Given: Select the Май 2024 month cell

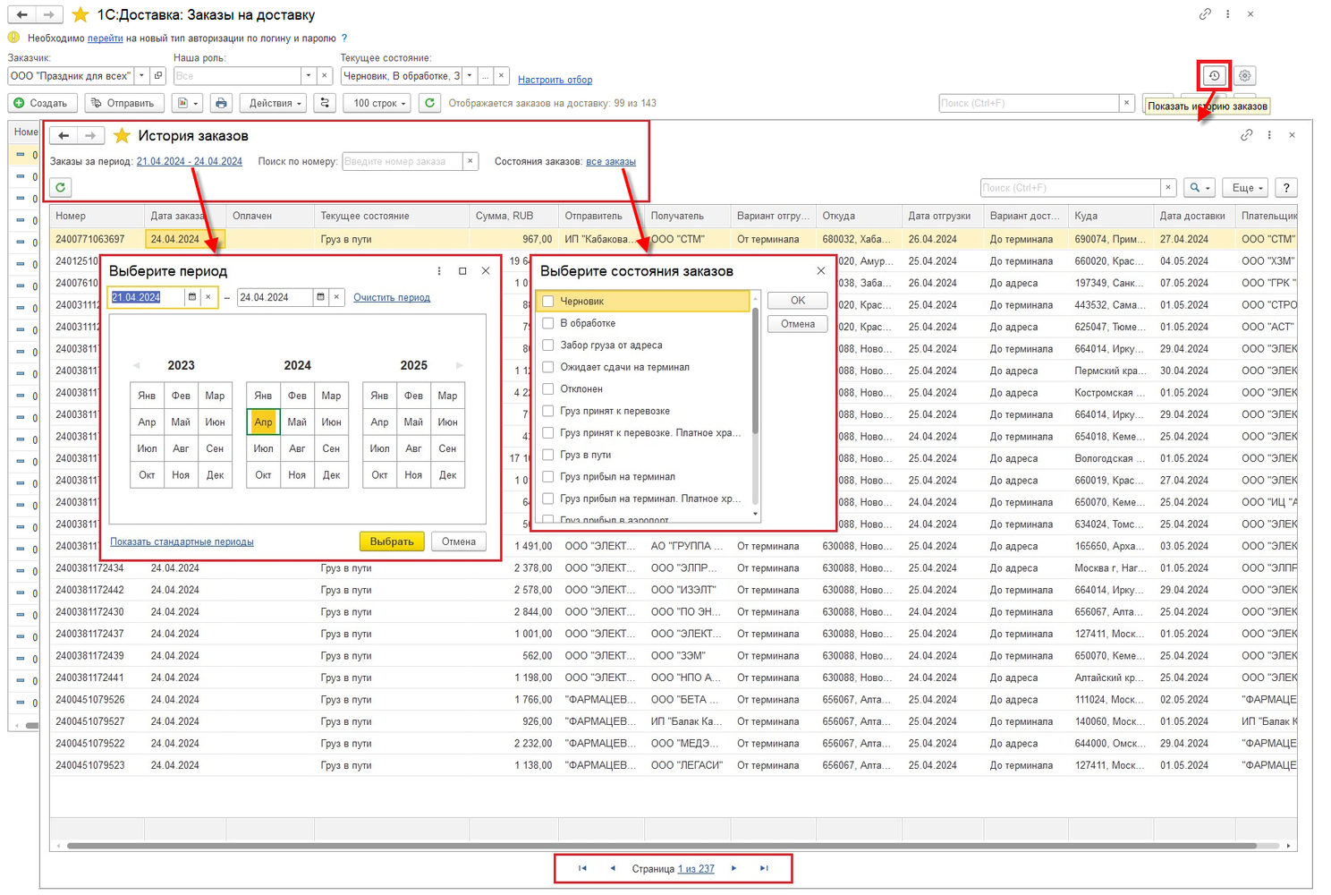Looking at the screenshot, I should [x=297, y=422].
